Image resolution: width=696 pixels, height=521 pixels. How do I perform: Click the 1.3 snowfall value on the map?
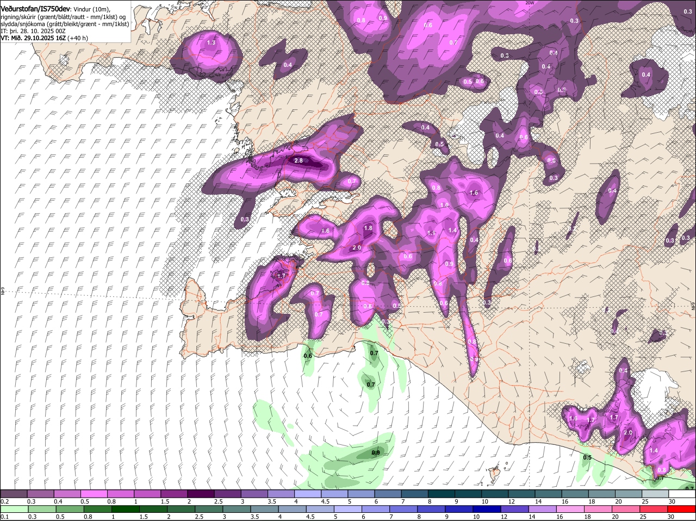211,42
